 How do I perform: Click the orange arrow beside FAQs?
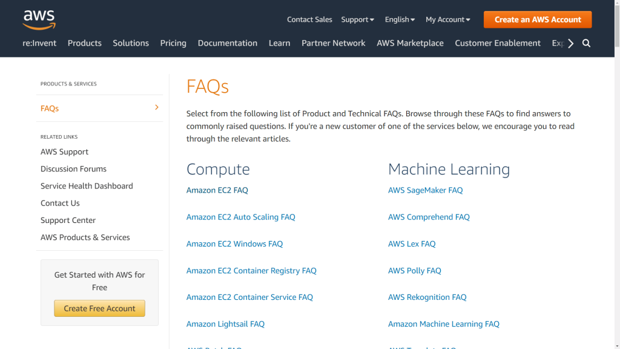click(156, 108)
